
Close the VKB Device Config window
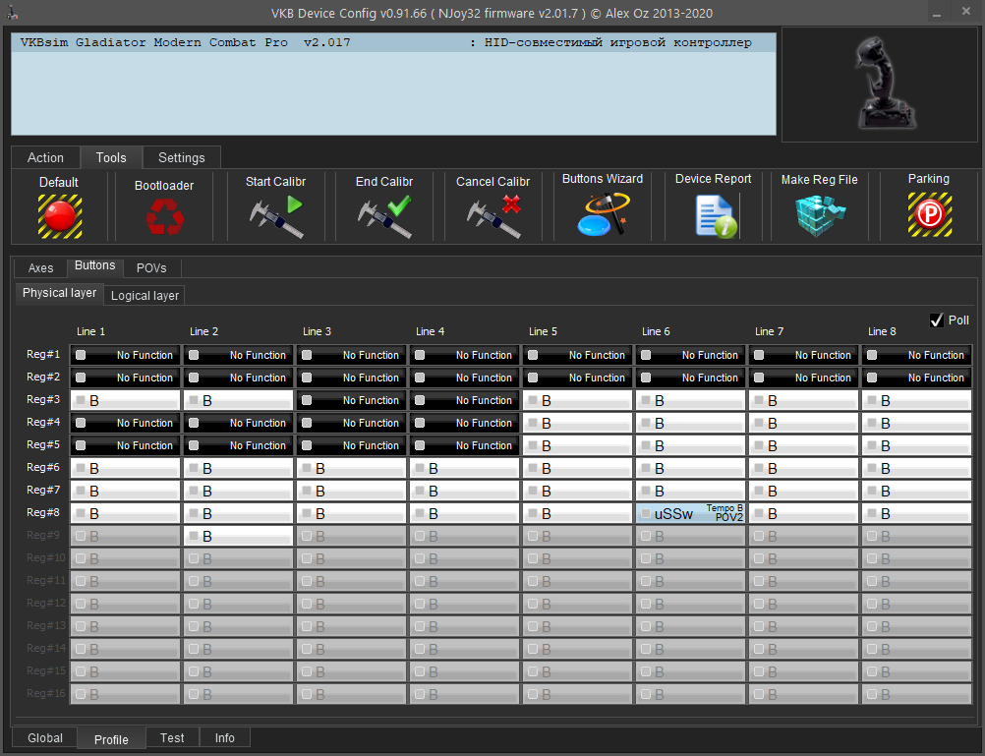[966, 12]
